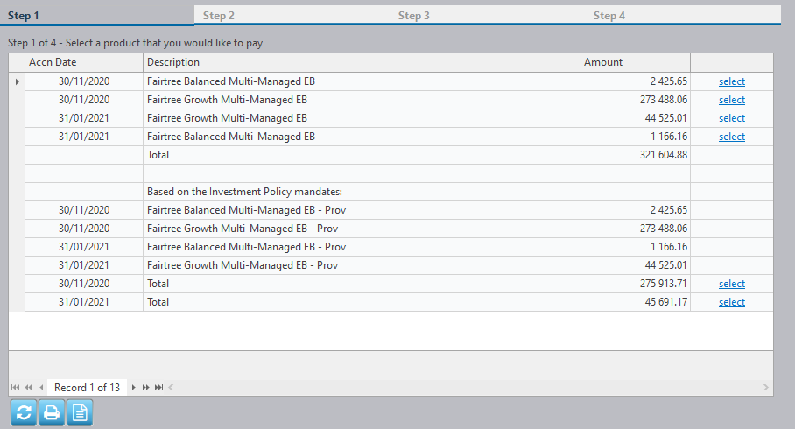Click the 275 913.71 amount cell
Screen dimensions: 795x429
[636, 284]
